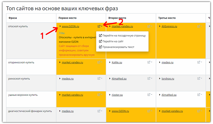213x124 pixels.
Task: Expand triangle before market.yandex.ru in оториноскоп row
Action: click(60, 63)
